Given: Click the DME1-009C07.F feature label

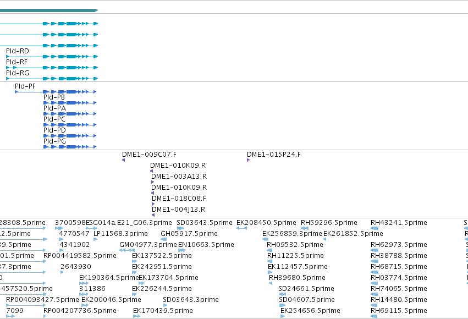Looking at the screenshot, I should (x=149, y=155).
